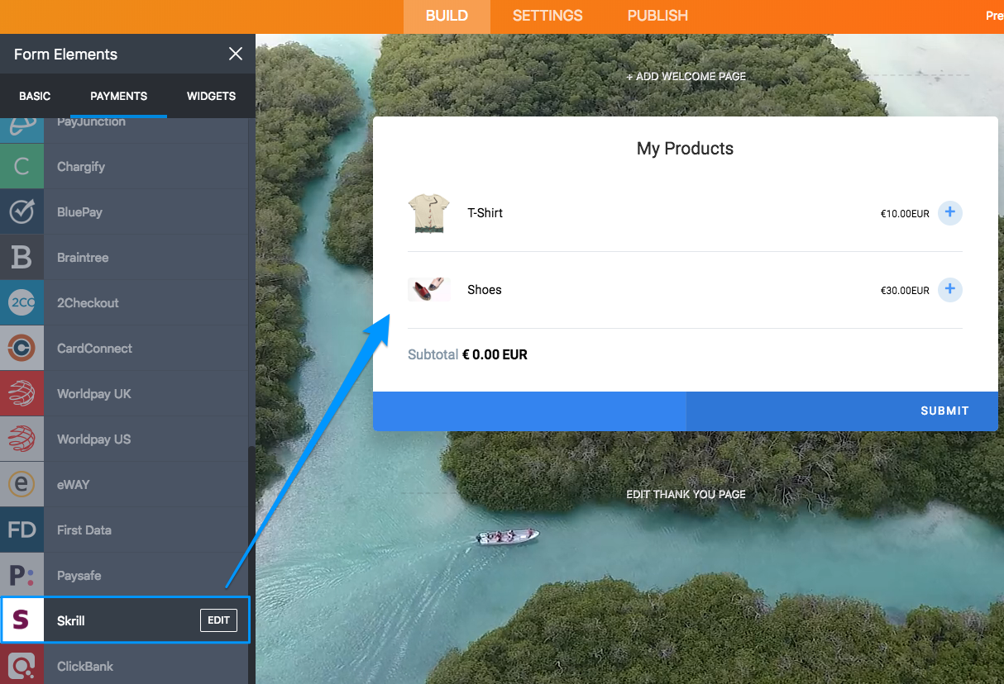Open the Settings menu in top bar
This screenshot has height=684, width=1004.
(547, 16)
